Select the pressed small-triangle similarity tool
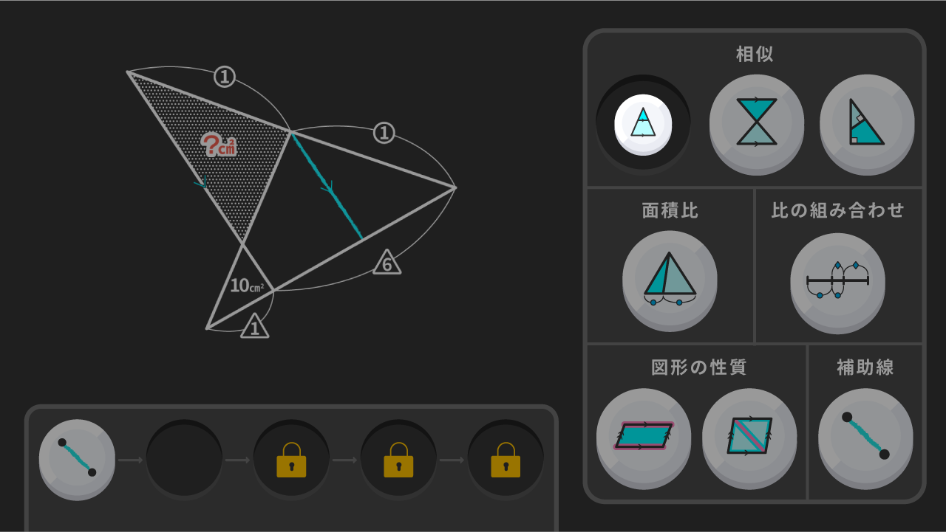 point(643,124)
